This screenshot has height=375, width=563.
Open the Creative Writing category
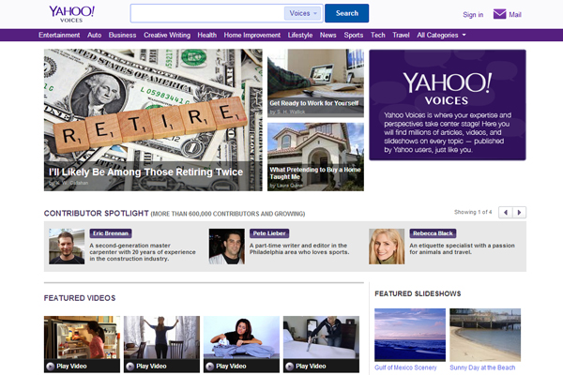click(167, 35)
